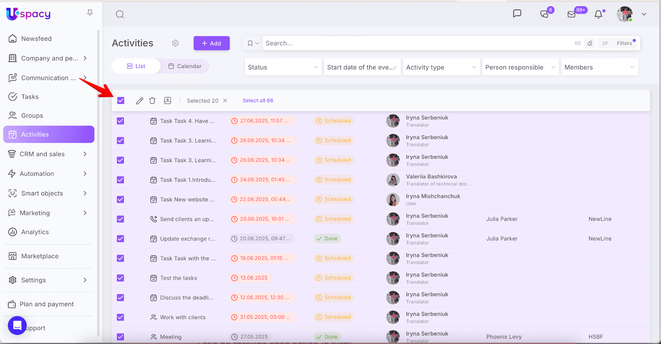Screen dimensions: 661x344
Task: Open Tasks in the sidebar
Action: [x=30, y=97]
